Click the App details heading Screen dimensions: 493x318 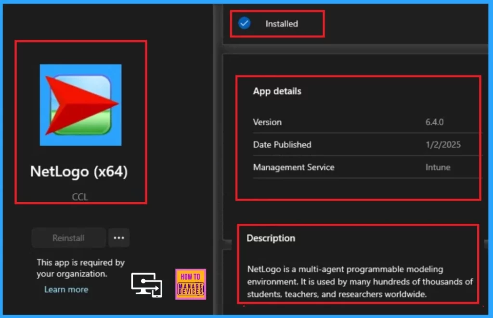click(277, 91)
